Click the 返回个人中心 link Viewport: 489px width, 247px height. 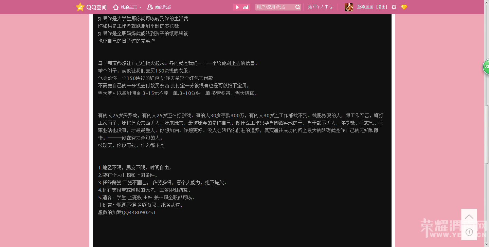click(320, 7)
